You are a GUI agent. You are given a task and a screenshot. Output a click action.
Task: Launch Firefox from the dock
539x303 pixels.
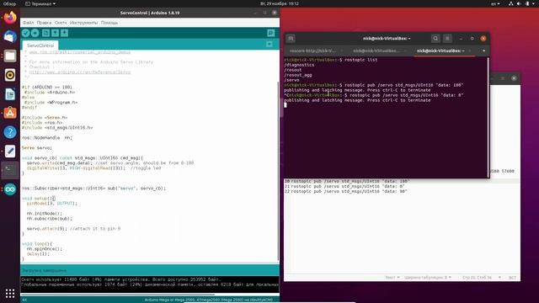[x=10, y=18]
